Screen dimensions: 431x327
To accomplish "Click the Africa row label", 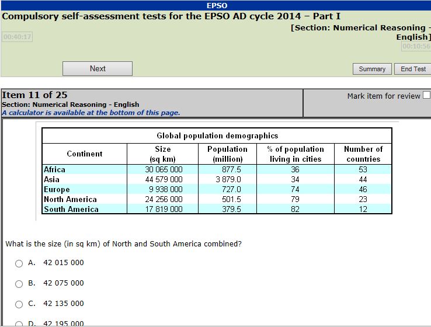I will (55, 169).
